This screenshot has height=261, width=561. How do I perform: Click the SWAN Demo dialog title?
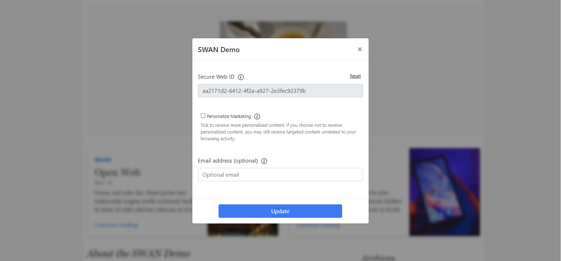(x=219, y=50)
